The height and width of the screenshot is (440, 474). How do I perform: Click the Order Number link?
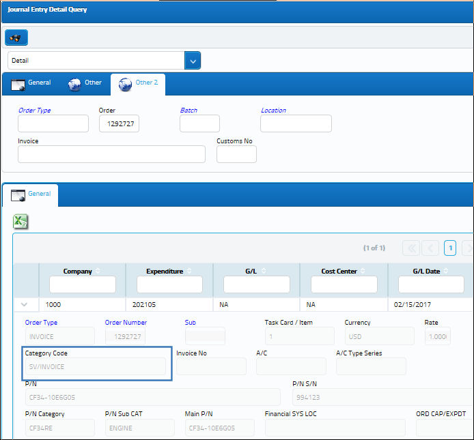point(126,323)
